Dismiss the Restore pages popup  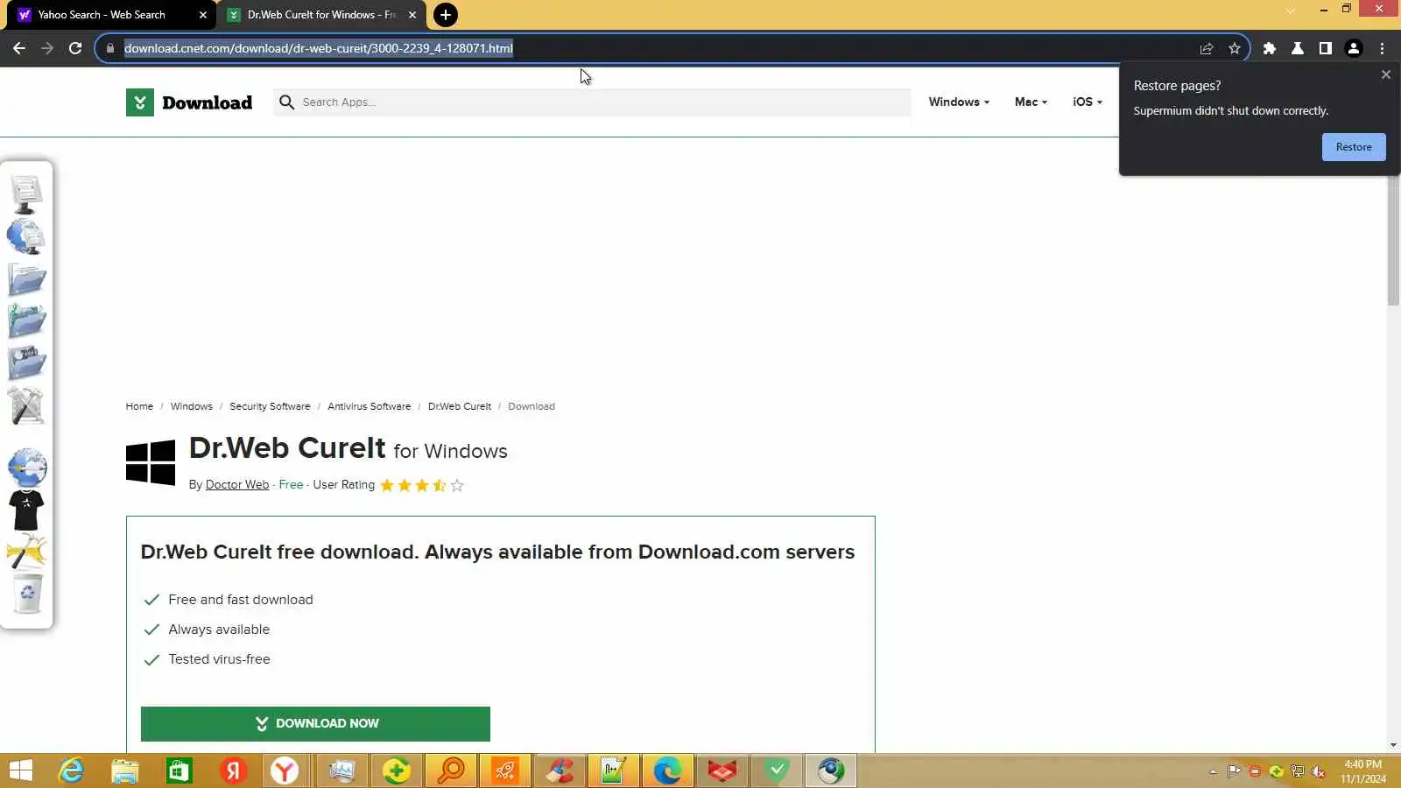pos(1385,74)
